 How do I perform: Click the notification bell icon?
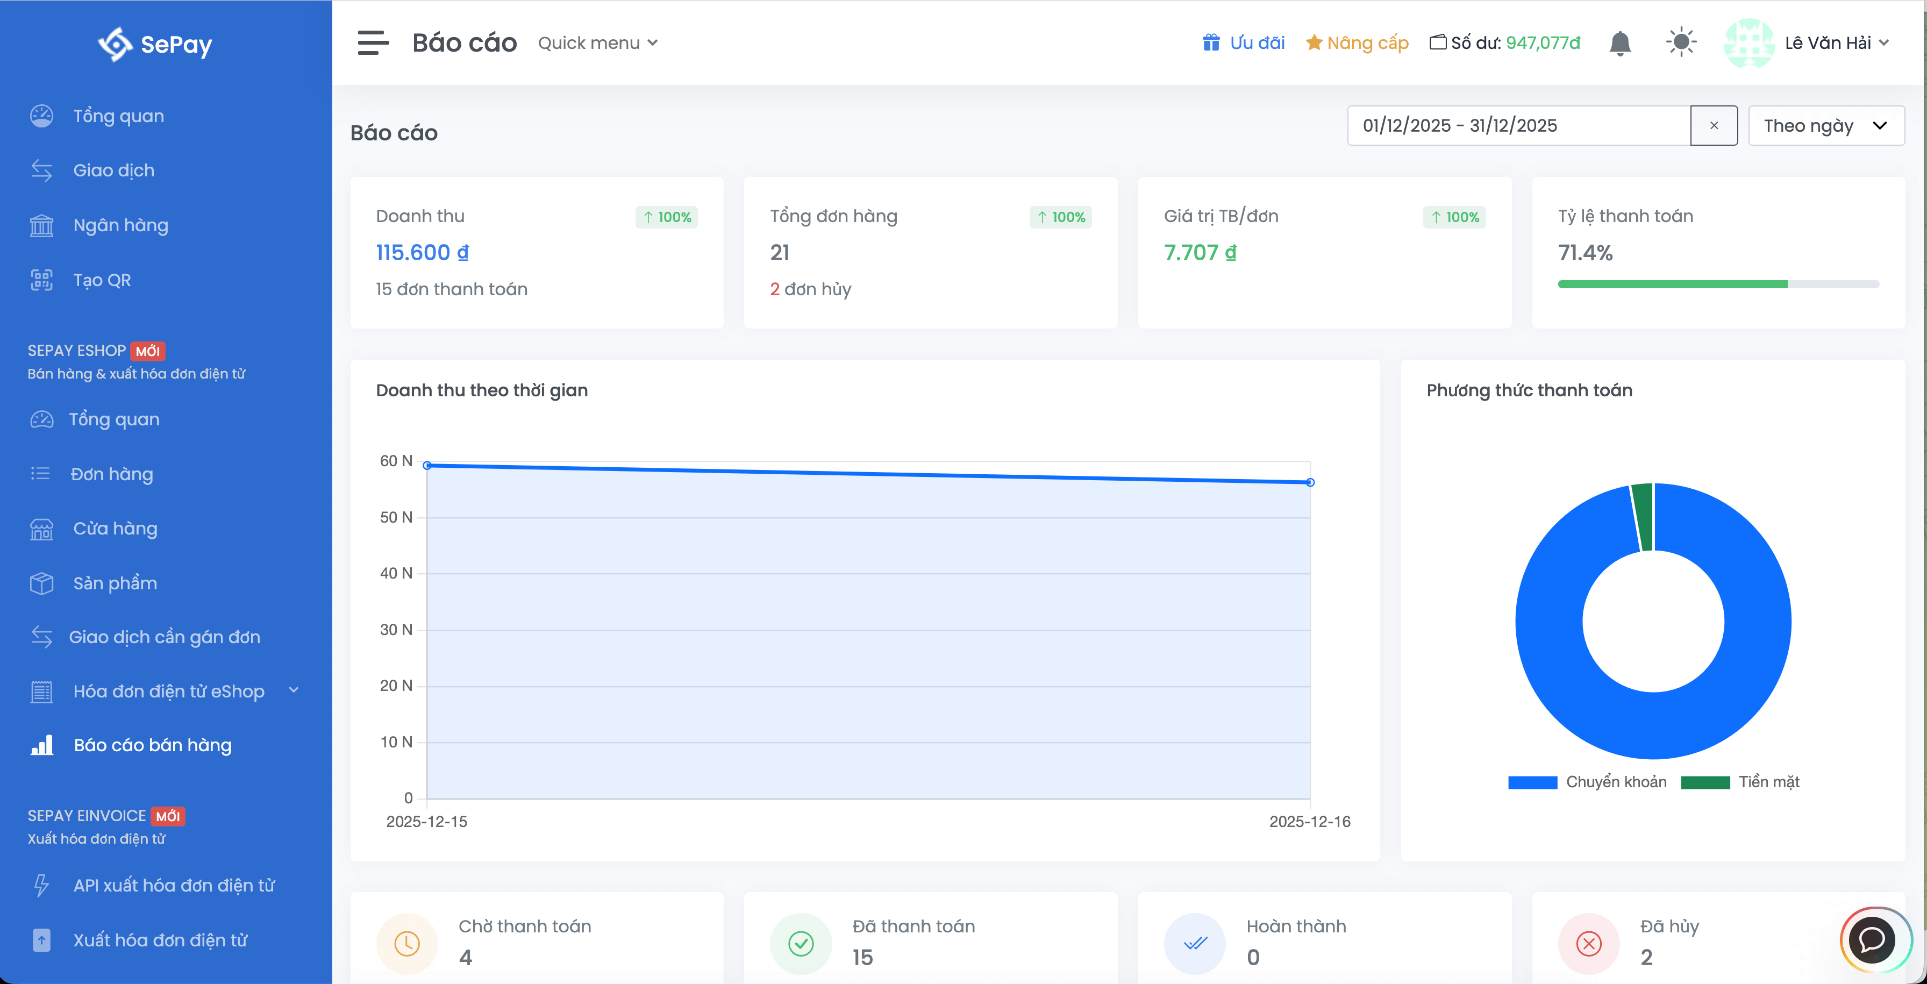click(x=1619, y=44)
